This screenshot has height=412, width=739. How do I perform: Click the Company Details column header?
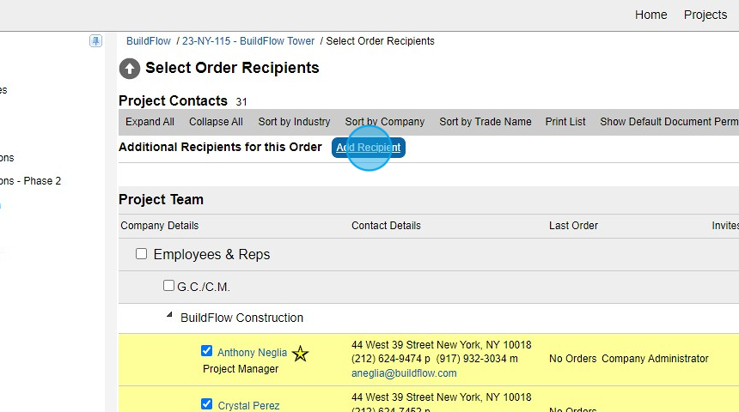click(160, 226)
